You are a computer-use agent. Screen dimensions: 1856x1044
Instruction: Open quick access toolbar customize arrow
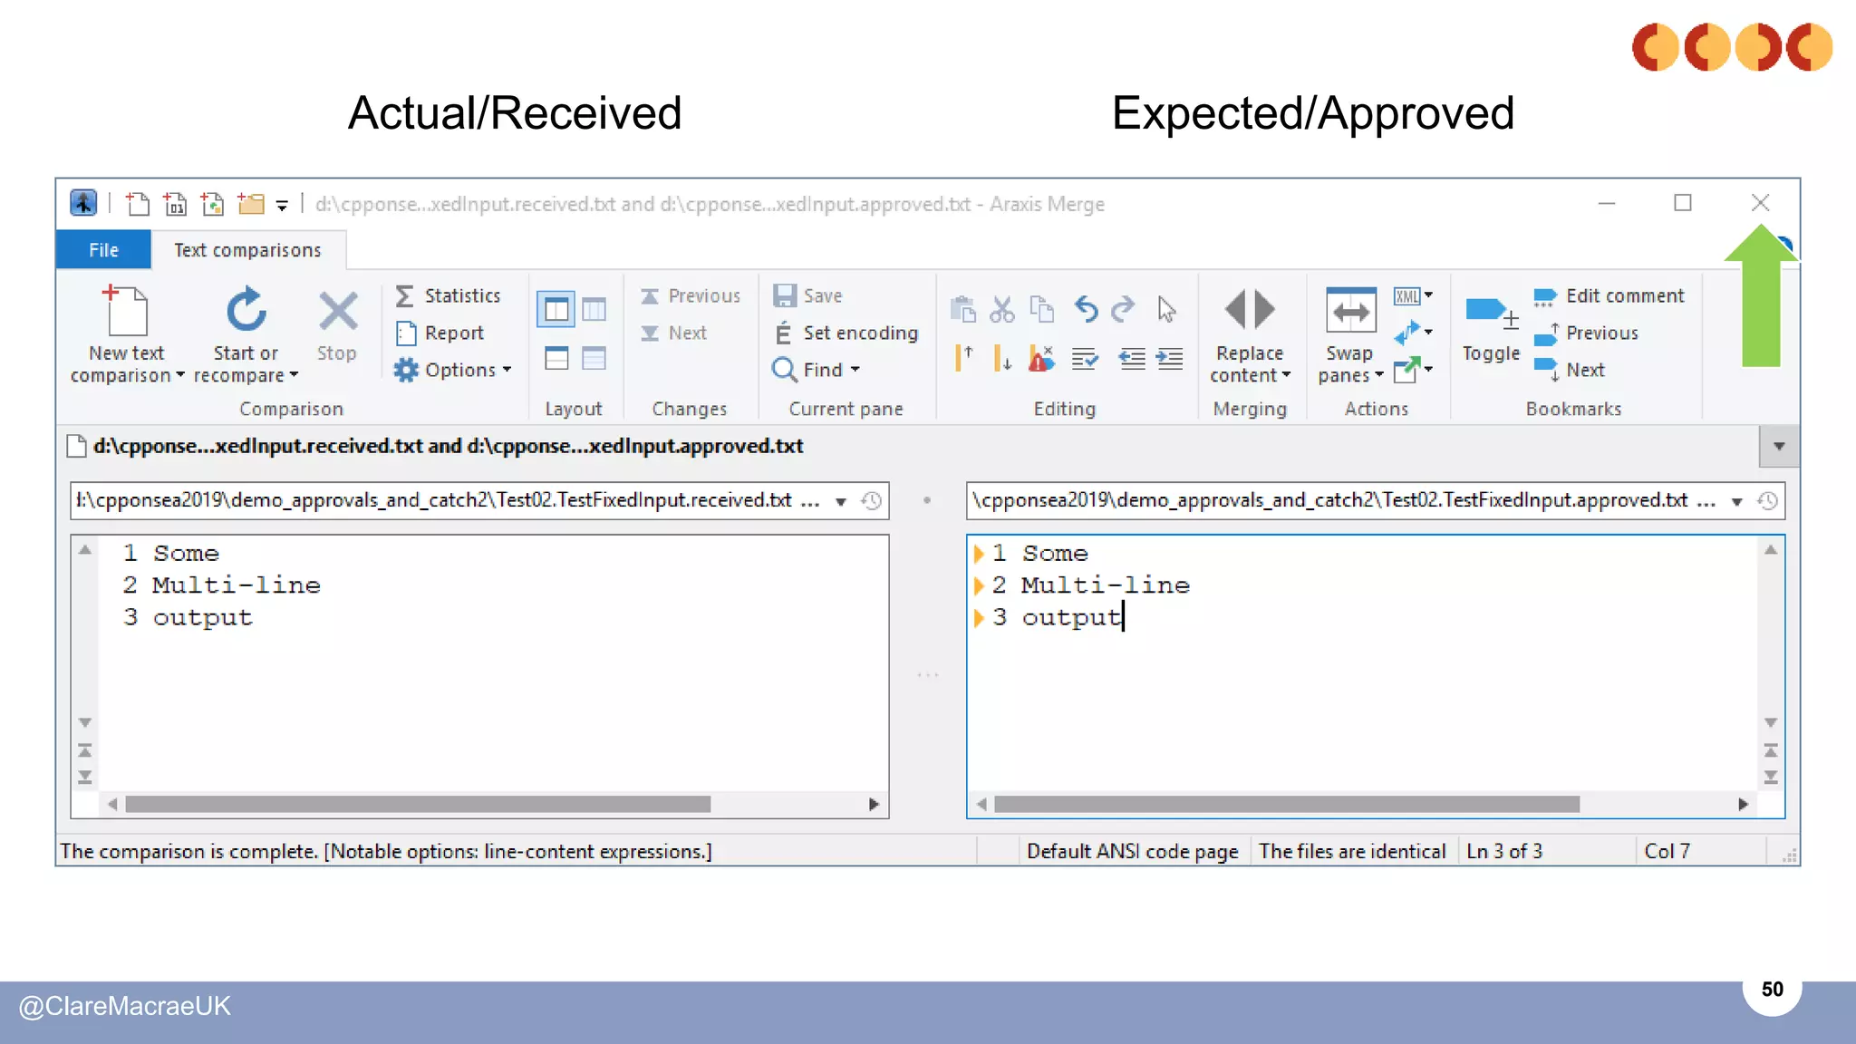[282, 206]
